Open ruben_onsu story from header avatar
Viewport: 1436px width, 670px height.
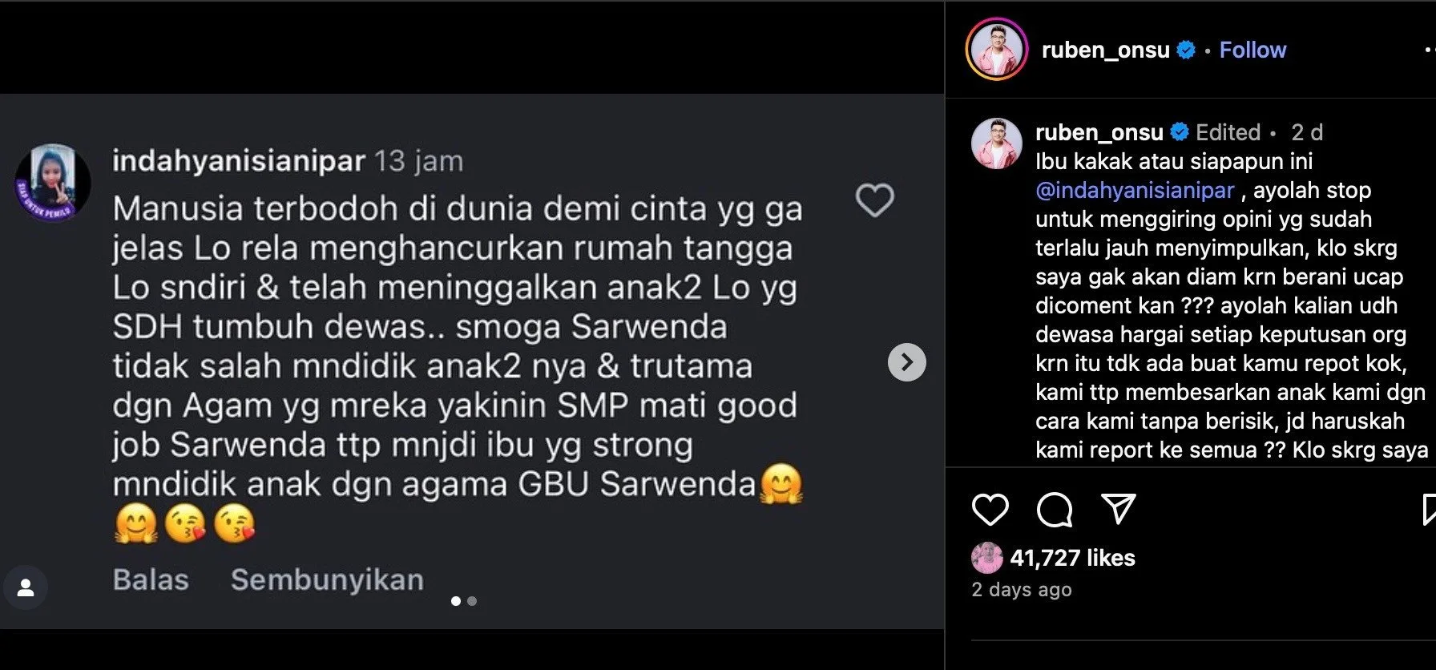pos(996,50)
